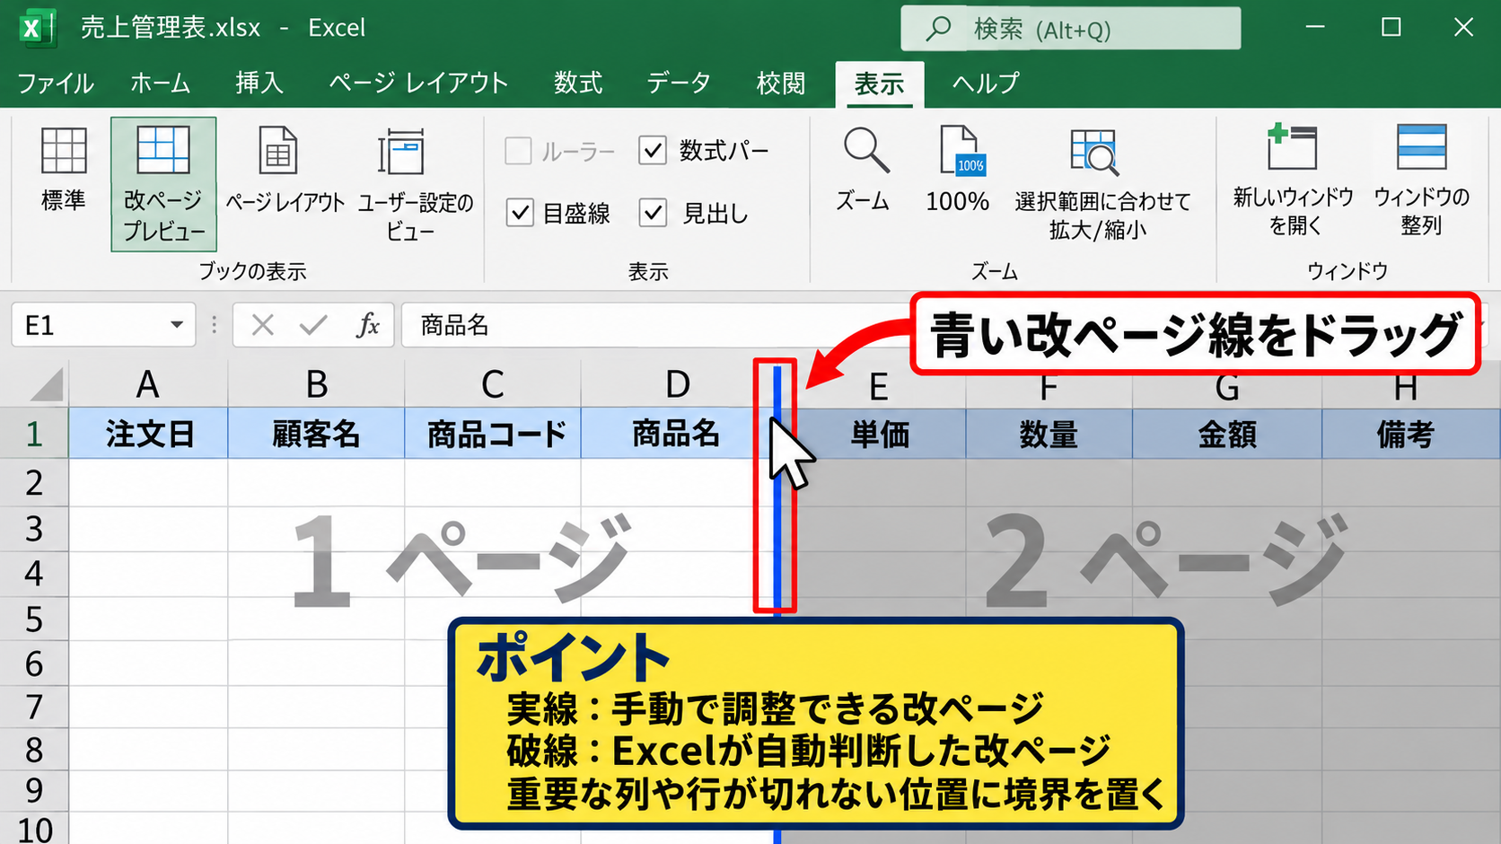Viewport: 1501px width, 844px height.
Task: Open the ページ レイアウト ribbon tab
Action: pyautogui.click(x=418, y=84)
